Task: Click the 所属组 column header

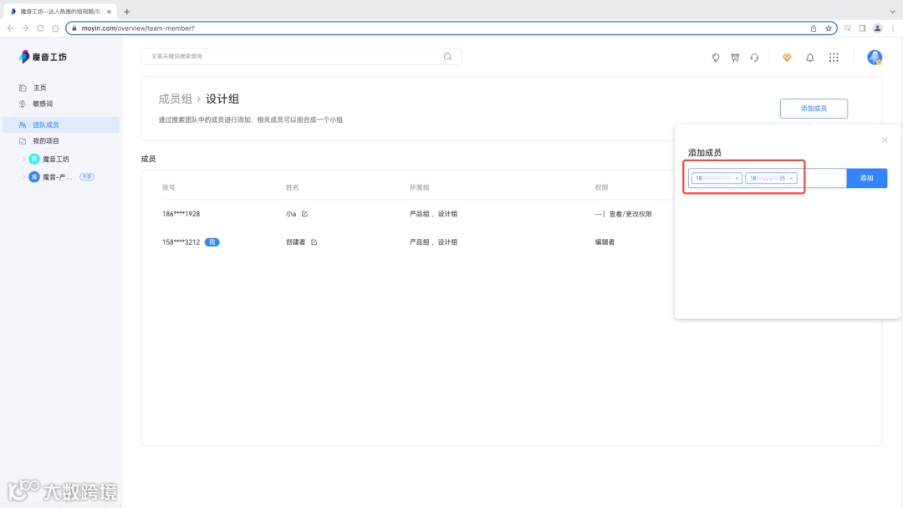Action: [x=419, y=187]
